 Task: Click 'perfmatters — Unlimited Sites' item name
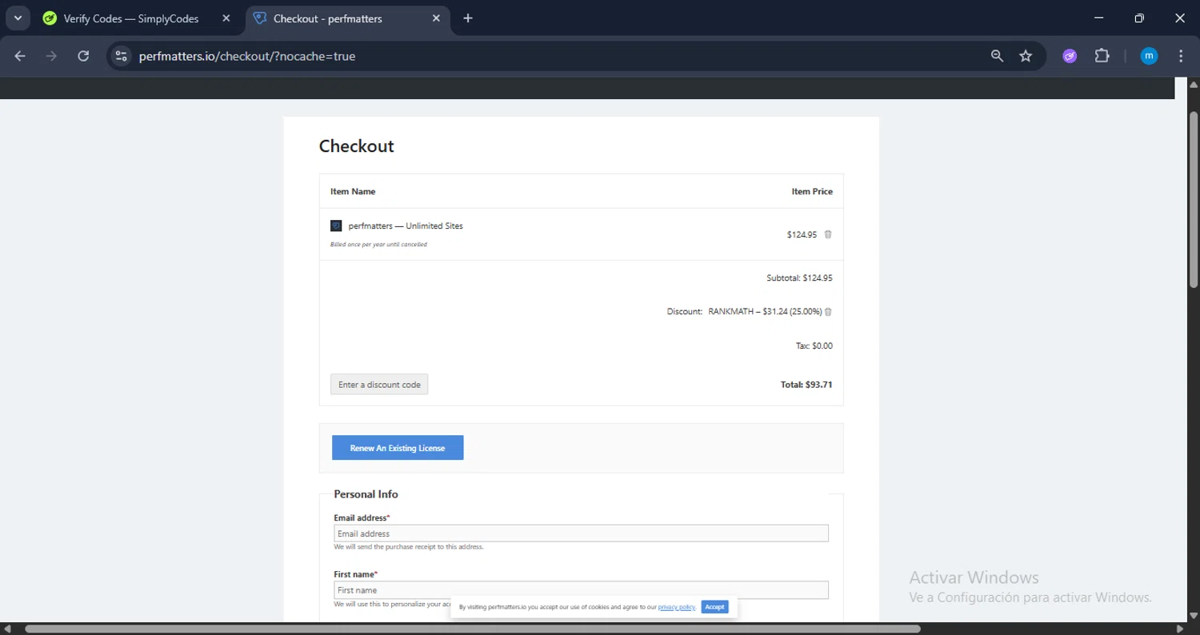coord(406,226)
